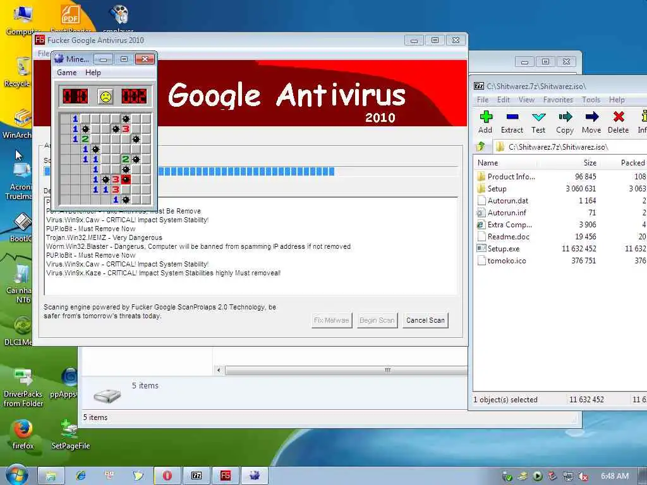The height and width of the screenshot is (485, 647).
Task: Click the disabled Begin Scan button
Action: pos(377,320)
